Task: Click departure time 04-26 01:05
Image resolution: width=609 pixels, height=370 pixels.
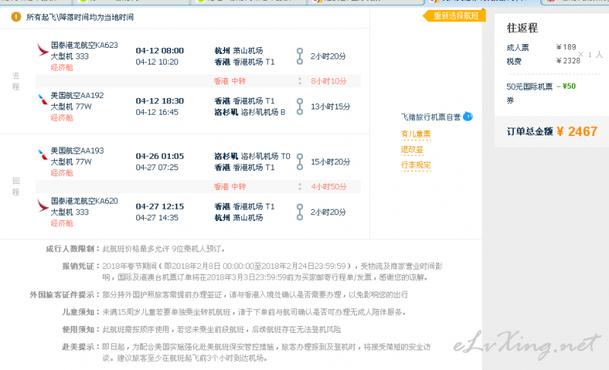Action: tap(160, 157)
